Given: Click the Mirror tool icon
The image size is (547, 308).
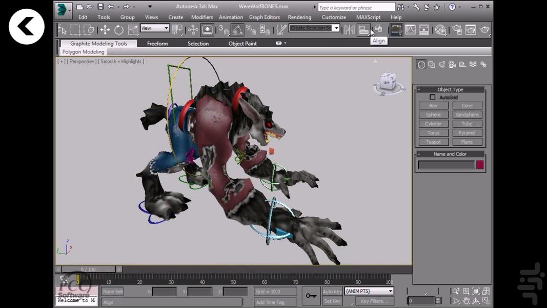Looking at the screenshot, I should point(350,30).
